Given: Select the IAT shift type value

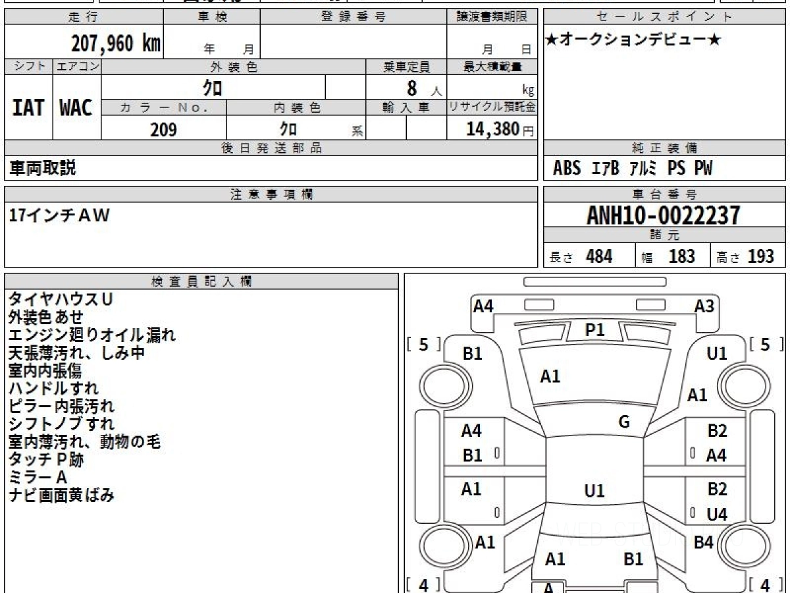Looking at the screenshot, I should pos(28,108).
